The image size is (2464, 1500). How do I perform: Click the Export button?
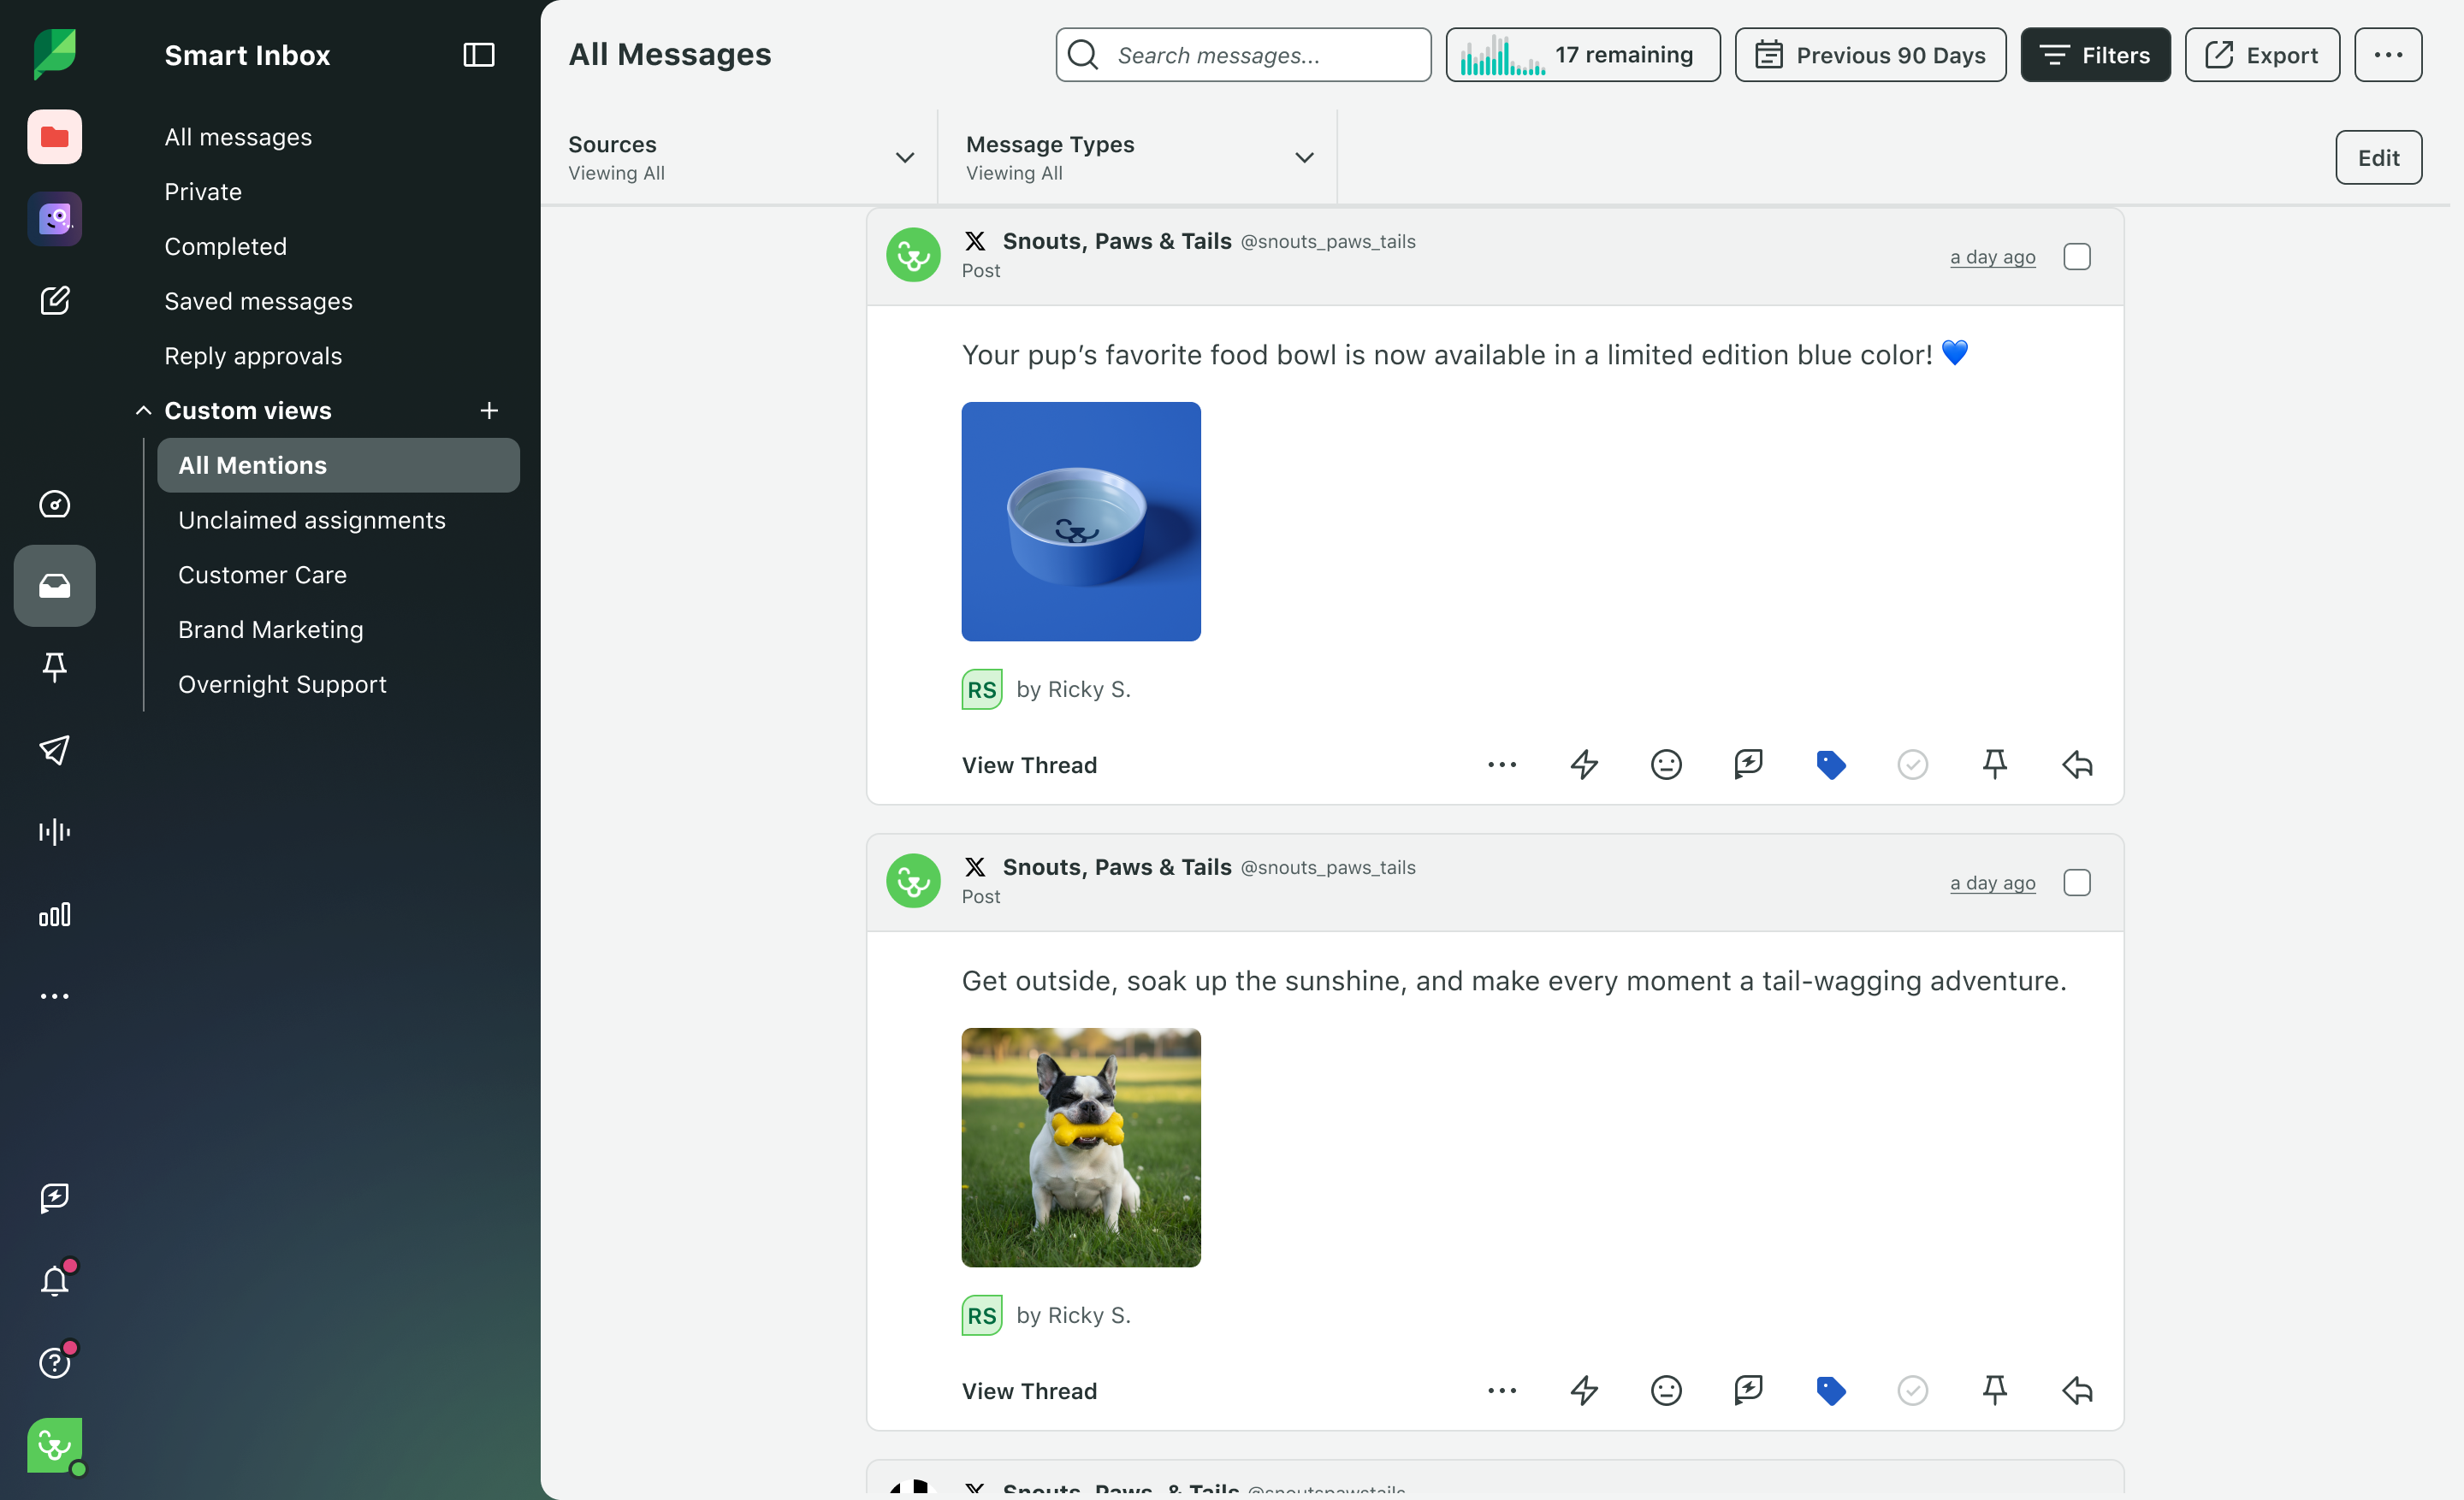[x=2261, y=55]
